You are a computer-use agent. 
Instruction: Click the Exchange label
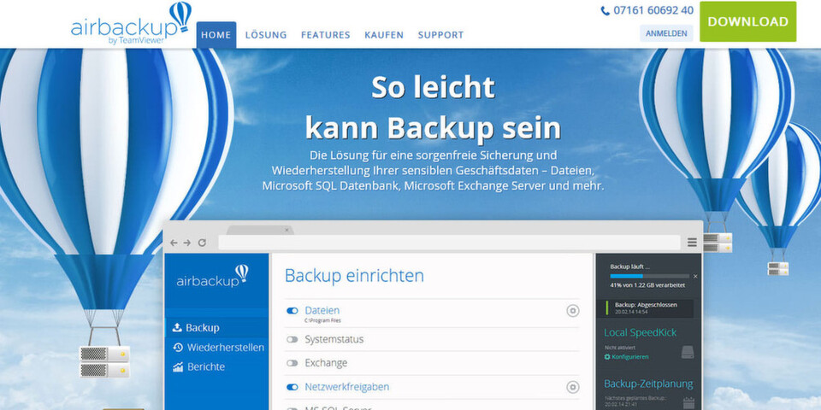[x=326, y=363]
